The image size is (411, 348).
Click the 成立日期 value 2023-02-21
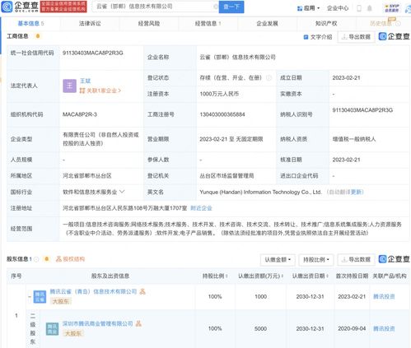tap(346, 78)
